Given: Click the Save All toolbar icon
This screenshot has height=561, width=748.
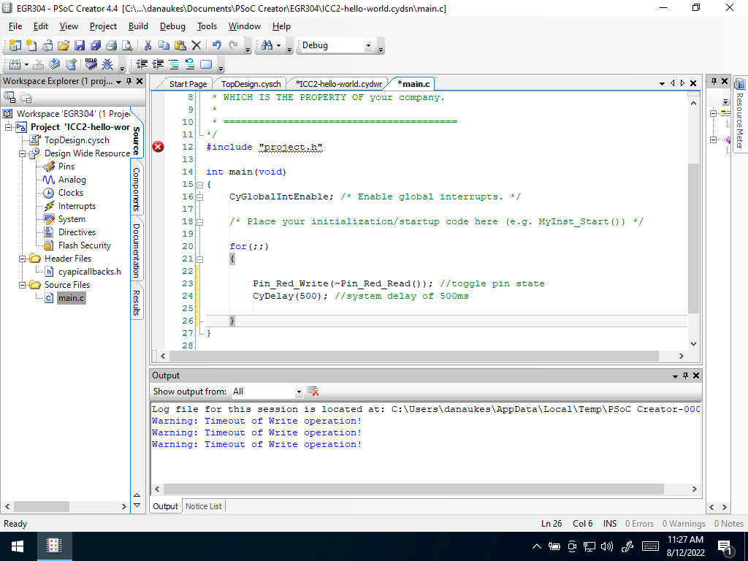Looking at the screenshot, I should pos(96,45).
